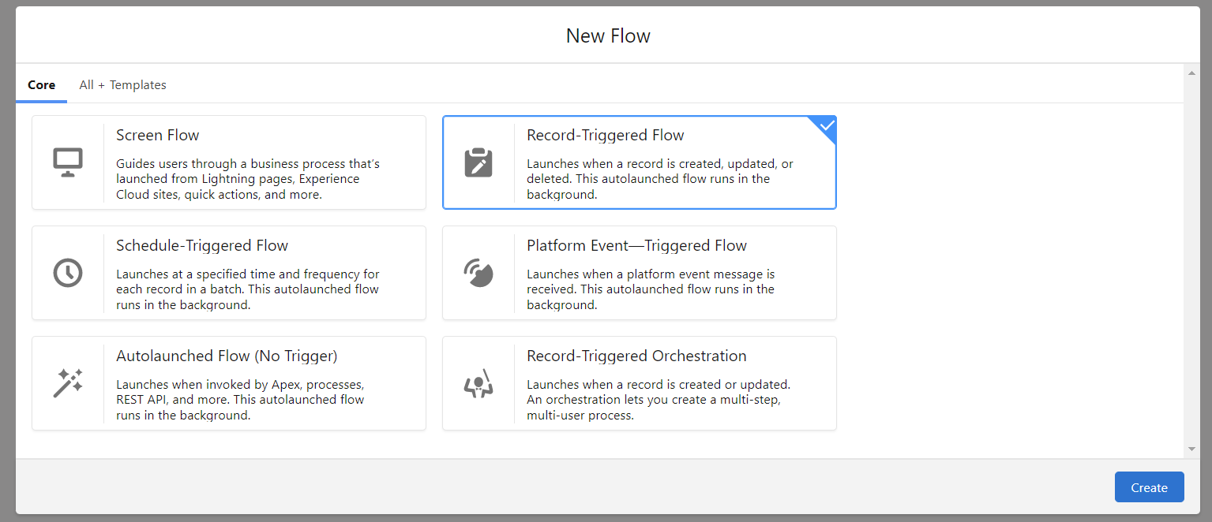1212x522 pixels.
Task: Open the All + Templates tab
Action: point(122,85)
